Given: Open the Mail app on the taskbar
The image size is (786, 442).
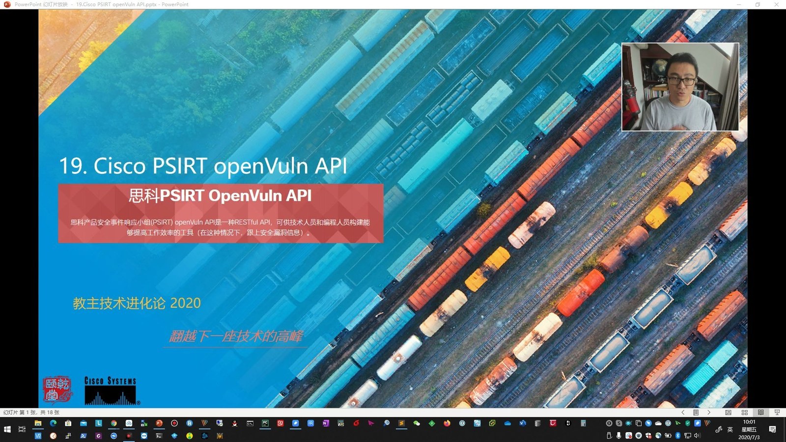Looking at the screenshot, I should click(84, 423).
